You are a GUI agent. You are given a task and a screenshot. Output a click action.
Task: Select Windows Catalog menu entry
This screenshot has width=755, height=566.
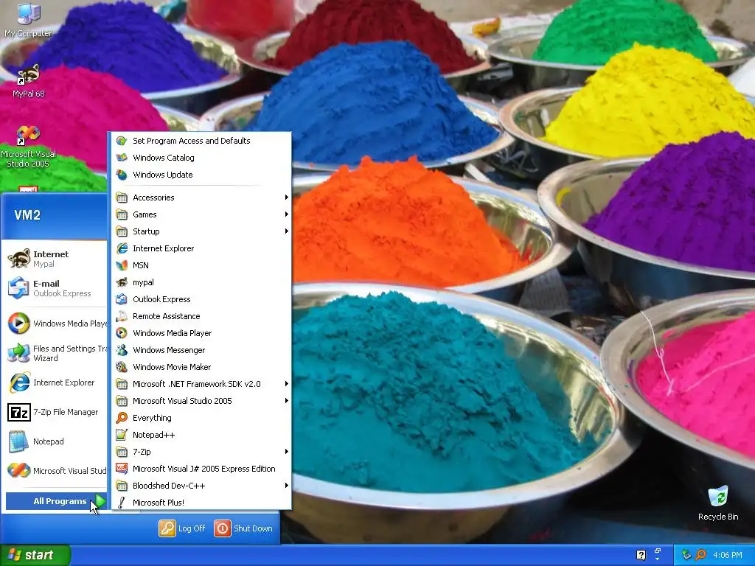[x=202, y=158]
